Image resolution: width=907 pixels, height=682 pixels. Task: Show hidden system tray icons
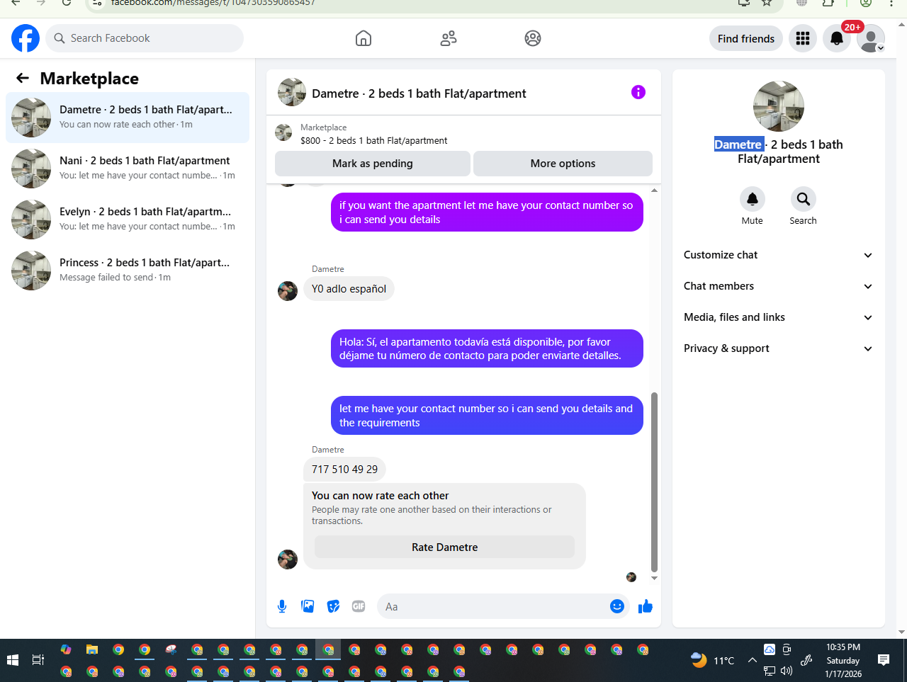(x=752, y=660)
